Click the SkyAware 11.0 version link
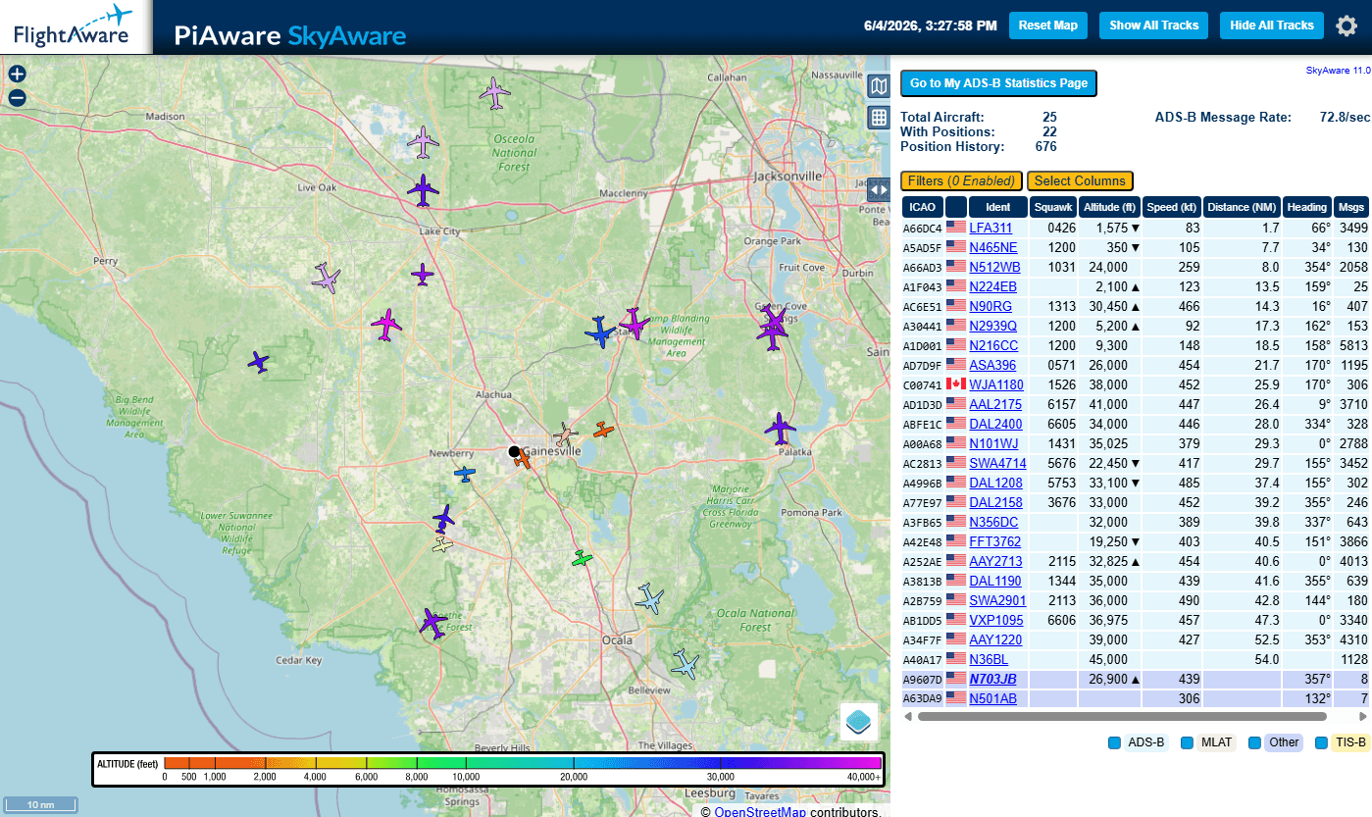1372x817 pixels. [1338, 71]
